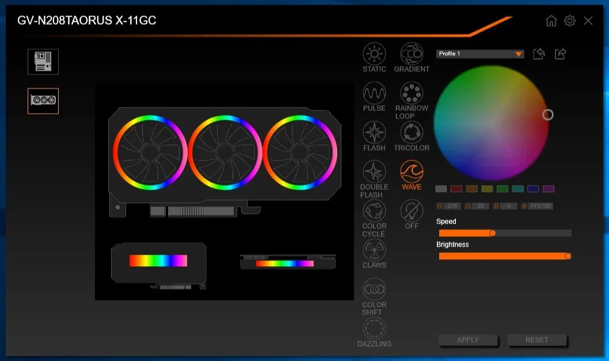Choose the Color Cycle effect

374,210
